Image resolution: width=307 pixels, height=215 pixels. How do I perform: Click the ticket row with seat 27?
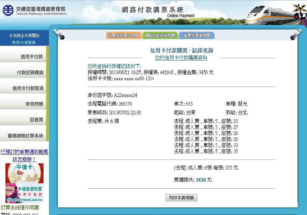pyautogui.click(x=206, y=127)
